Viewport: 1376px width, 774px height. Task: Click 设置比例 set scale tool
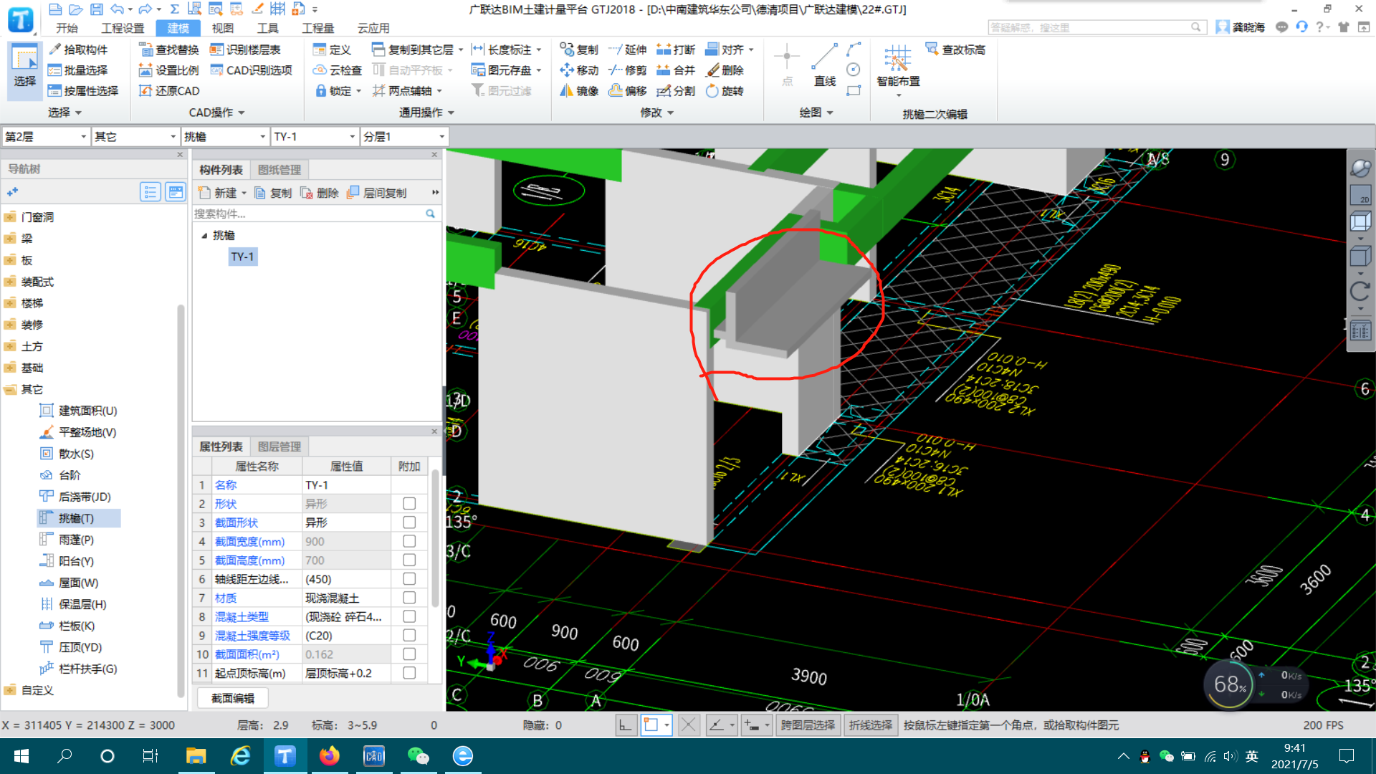pyautogui.click(x=169, y=70)
